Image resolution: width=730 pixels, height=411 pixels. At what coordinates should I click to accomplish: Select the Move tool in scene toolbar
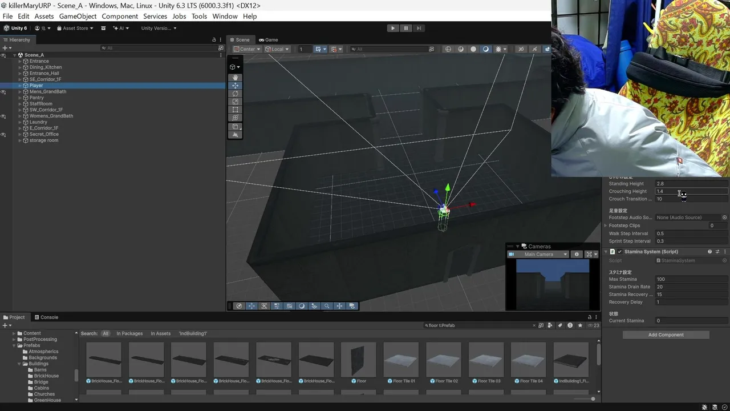(235, 86)
